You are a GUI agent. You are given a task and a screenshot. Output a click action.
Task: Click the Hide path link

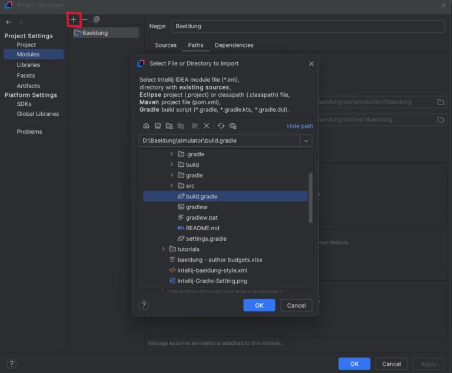(300, 126)
